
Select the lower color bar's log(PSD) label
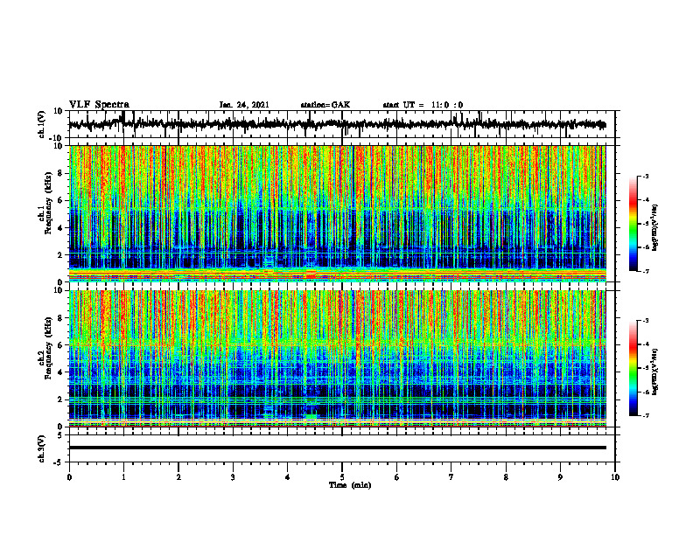coord(655,372)
